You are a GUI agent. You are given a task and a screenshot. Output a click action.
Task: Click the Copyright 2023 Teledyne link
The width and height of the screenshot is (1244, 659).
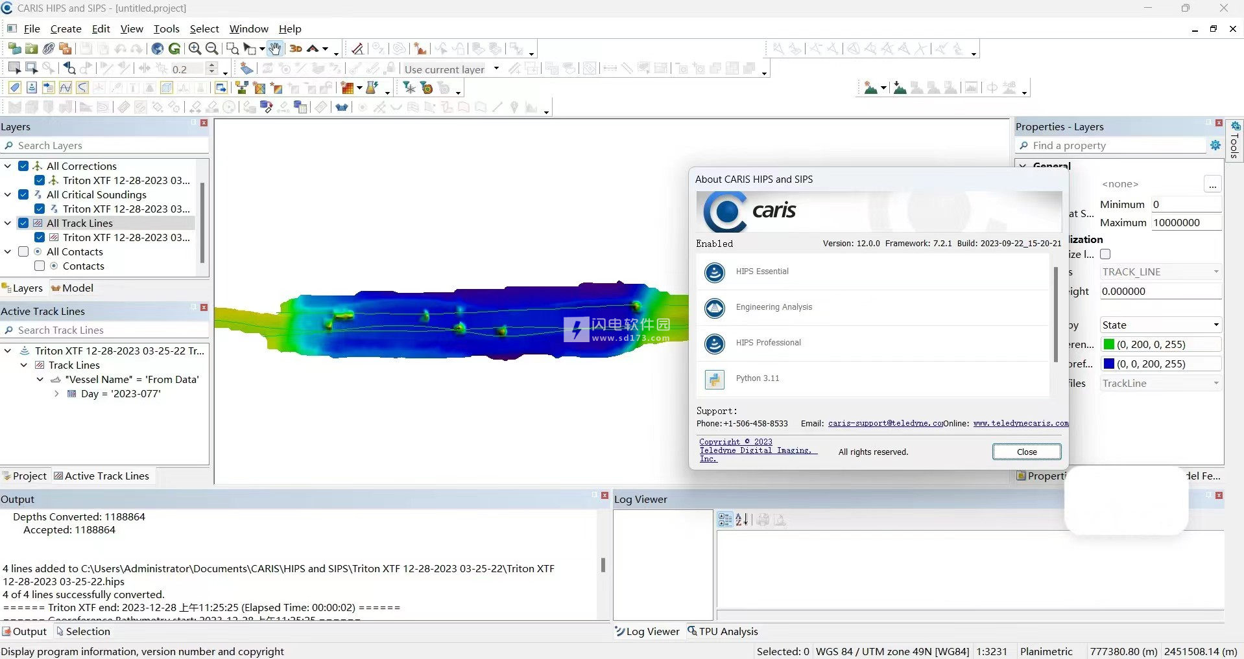pos(758,450)
